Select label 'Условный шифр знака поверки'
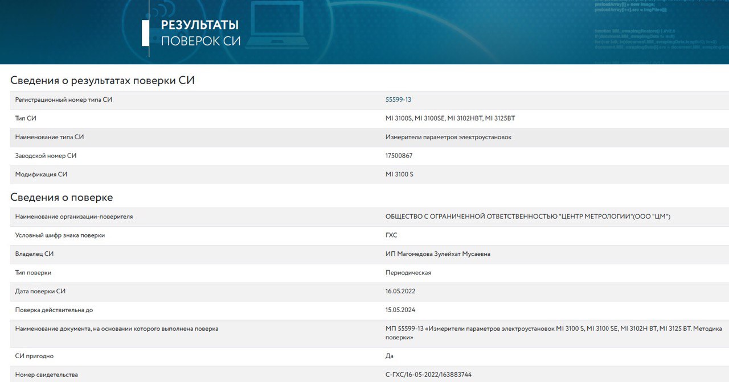Image resolution: width=729 pixels, height=382 pixels. click(x=60, y=235)
